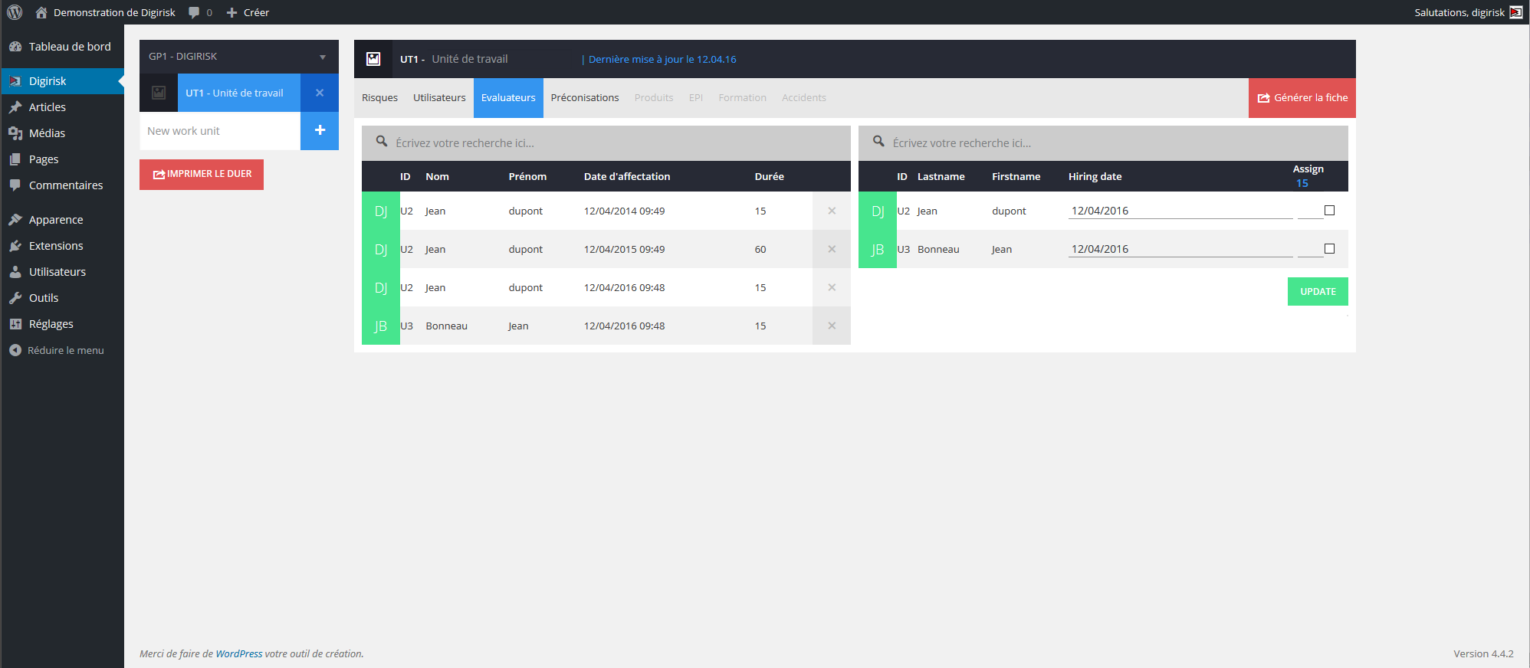
Task: Click Demonstration de Digirisk site link
Action: tap(106, 12)
